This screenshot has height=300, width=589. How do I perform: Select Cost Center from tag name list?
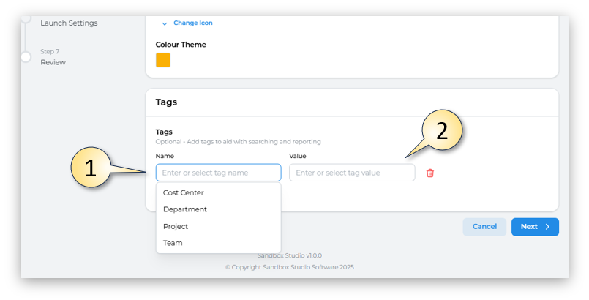tap(184, 193)
